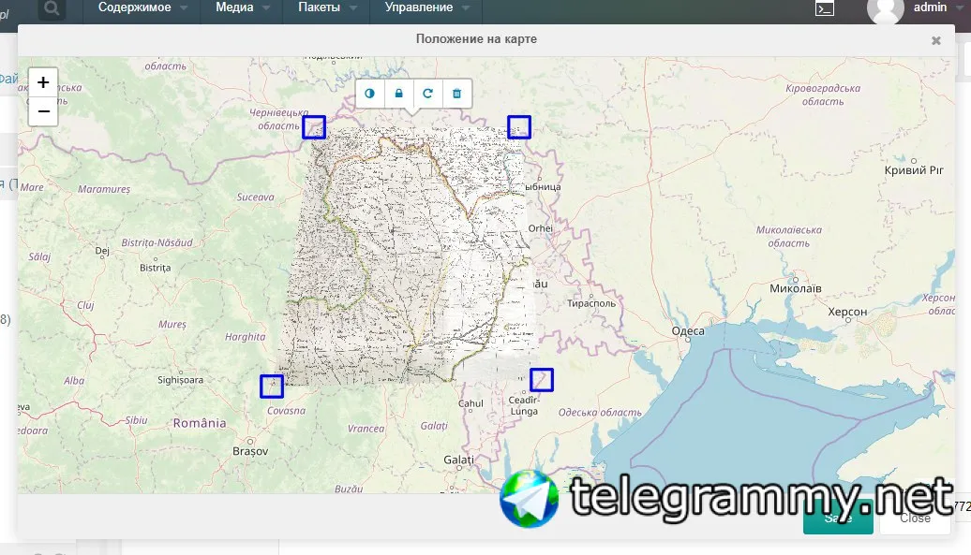Click Alba label on map
The height and width of the screenshot is (555, 971).
coord(74,381)
